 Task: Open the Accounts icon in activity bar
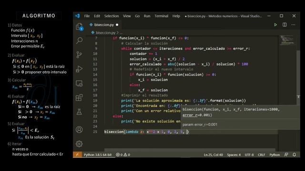79,130
